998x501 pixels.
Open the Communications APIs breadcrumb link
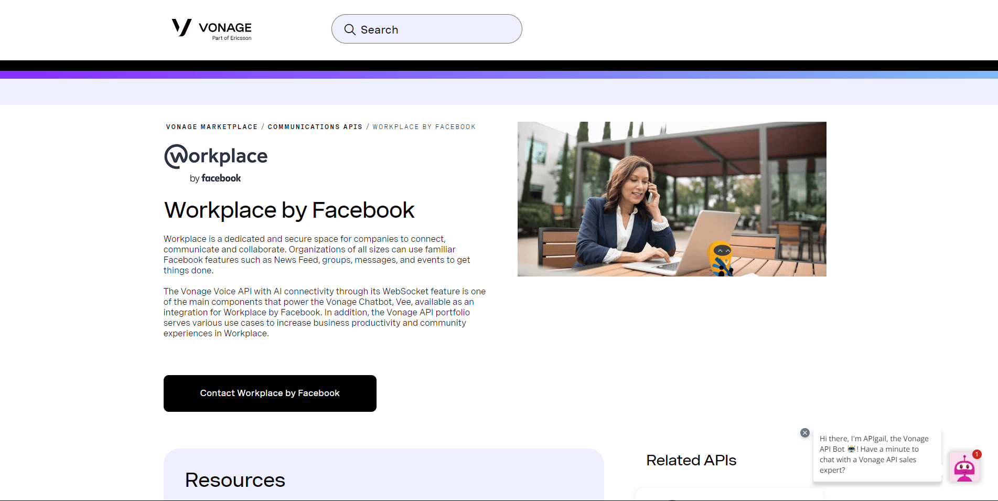(x=315, y=126)
